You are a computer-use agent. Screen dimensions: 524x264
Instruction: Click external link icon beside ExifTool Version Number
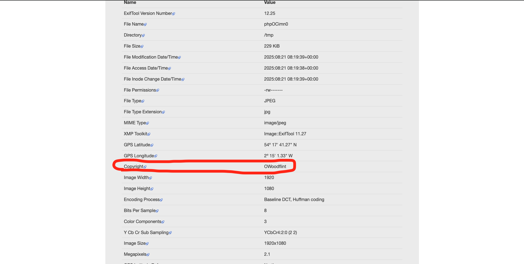(174, 14)
